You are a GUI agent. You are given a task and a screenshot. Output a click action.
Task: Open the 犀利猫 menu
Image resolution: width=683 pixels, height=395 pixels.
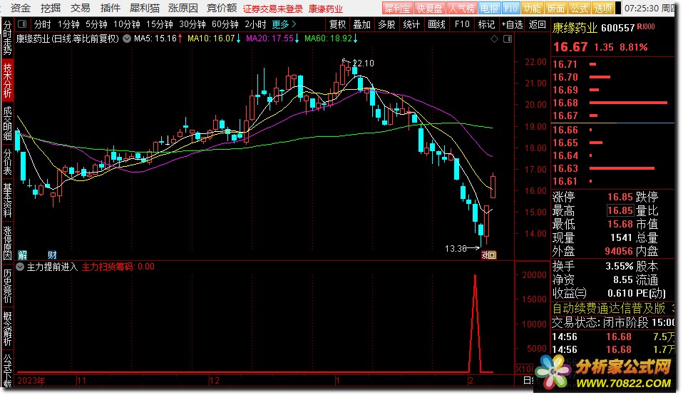click(145, 8)
